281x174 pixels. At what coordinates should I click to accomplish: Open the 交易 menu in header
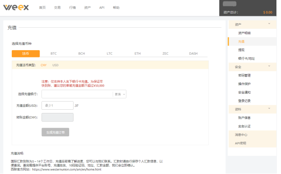pos(57,8)
